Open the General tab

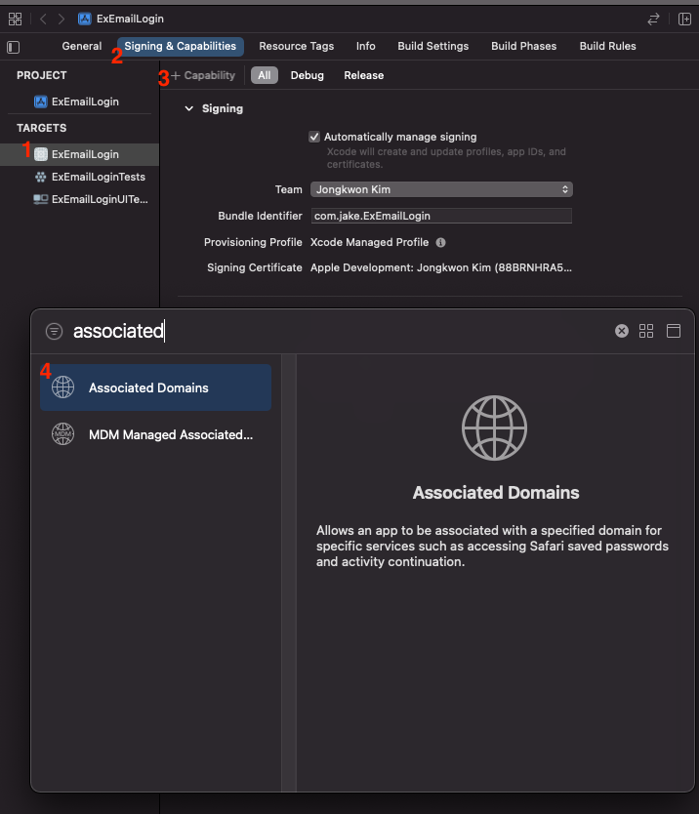pos(82,46)
